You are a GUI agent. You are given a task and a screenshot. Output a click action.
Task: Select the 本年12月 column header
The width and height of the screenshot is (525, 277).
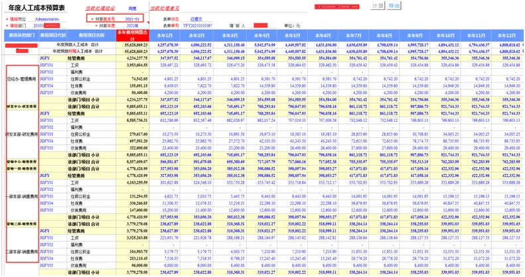pos(506,35)
